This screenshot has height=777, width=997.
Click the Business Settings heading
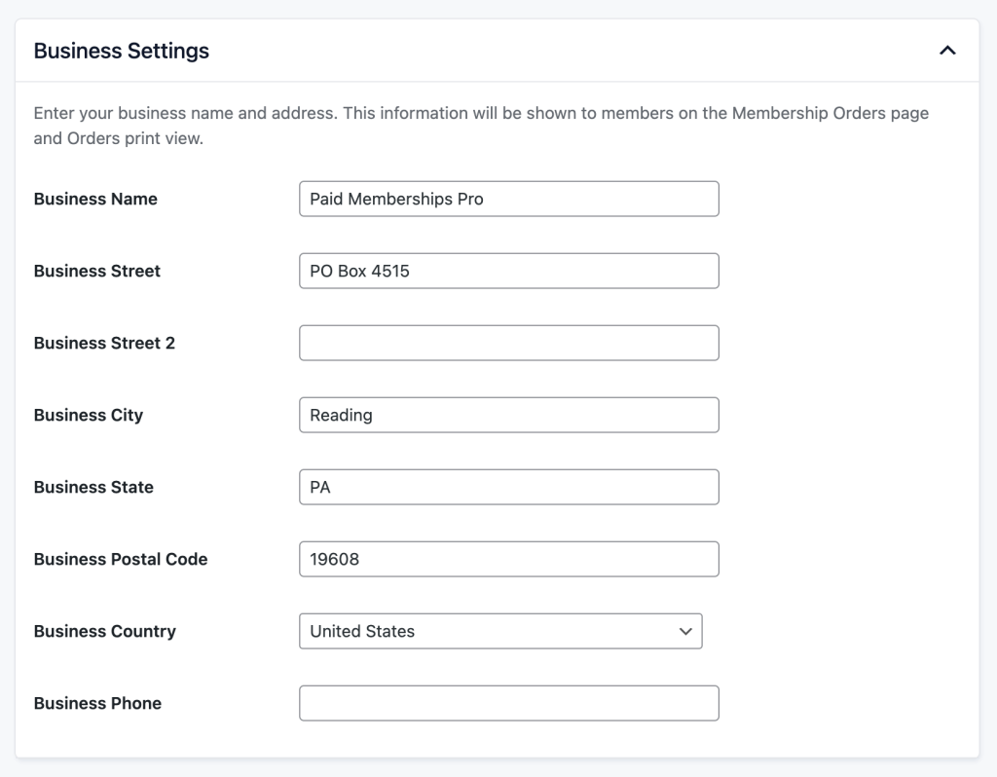pyautogui.click(x=122, y=51)
